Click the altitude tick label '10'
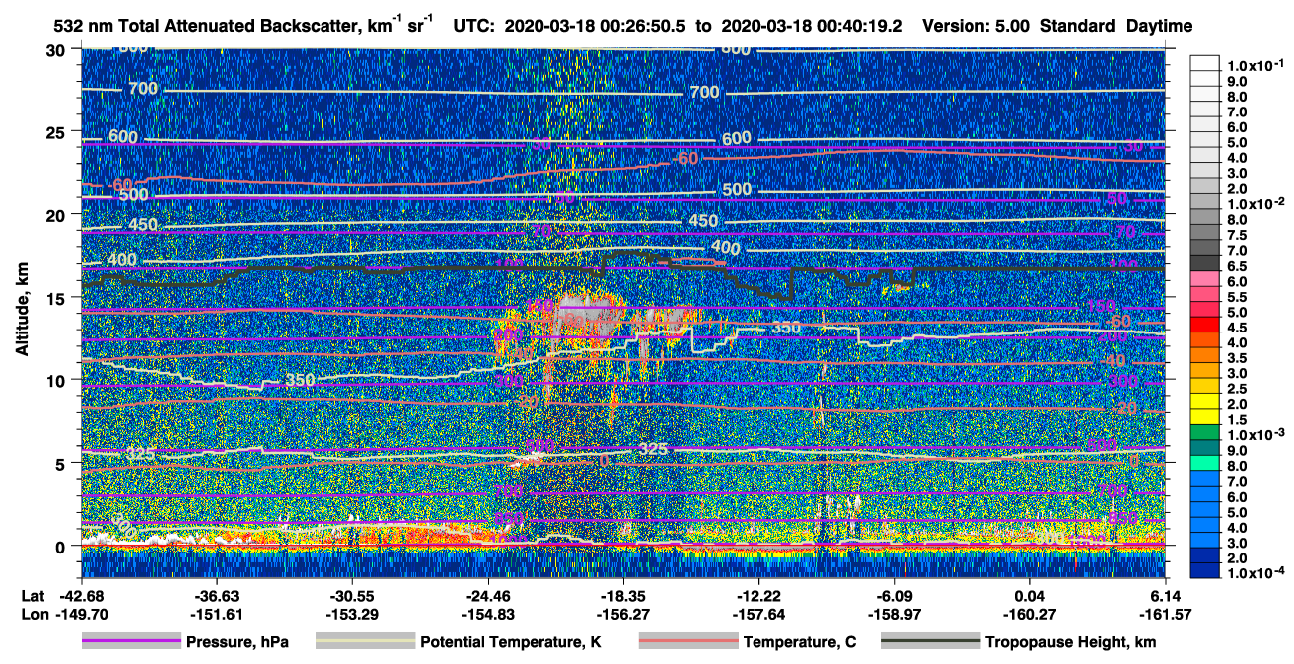The image size is (1294, 664). pos(58,379)
